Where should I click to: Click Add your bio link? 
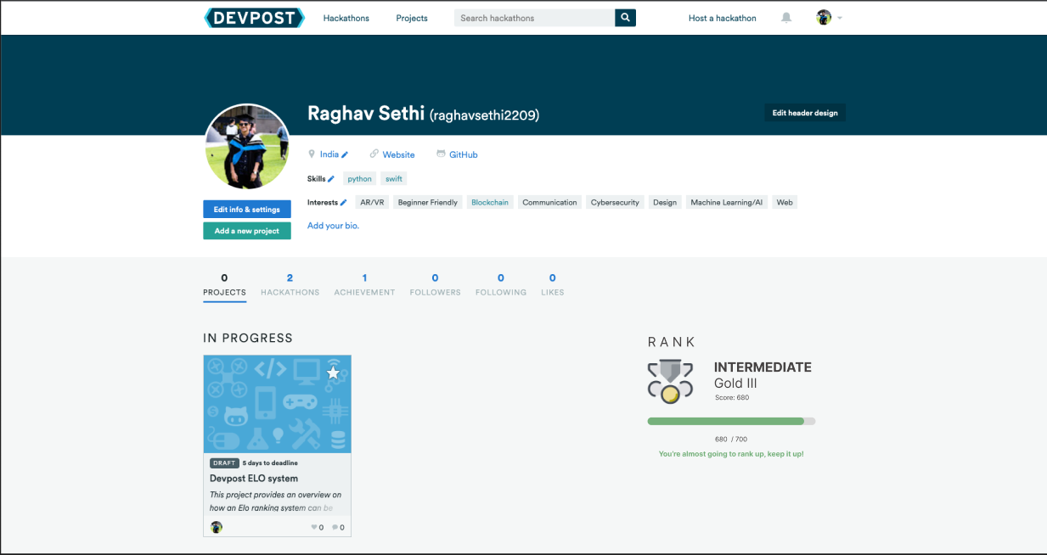[333, 226]
